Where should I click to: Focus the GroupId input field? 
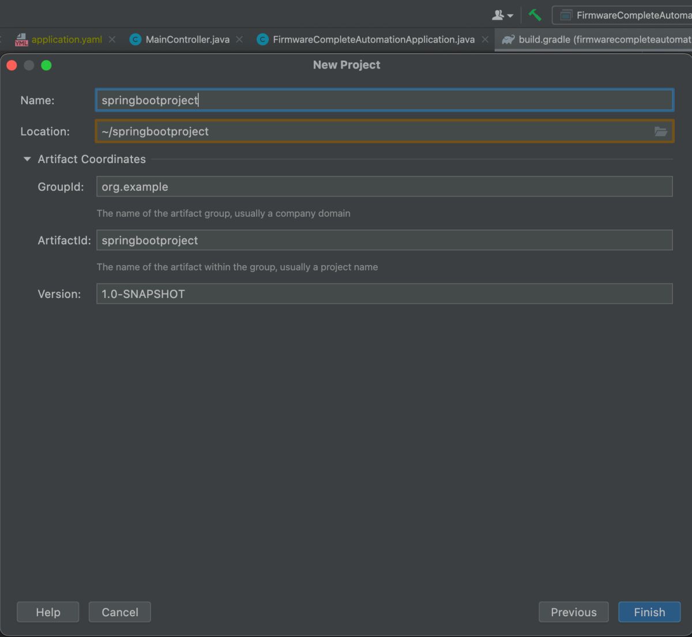coord(384,187)
